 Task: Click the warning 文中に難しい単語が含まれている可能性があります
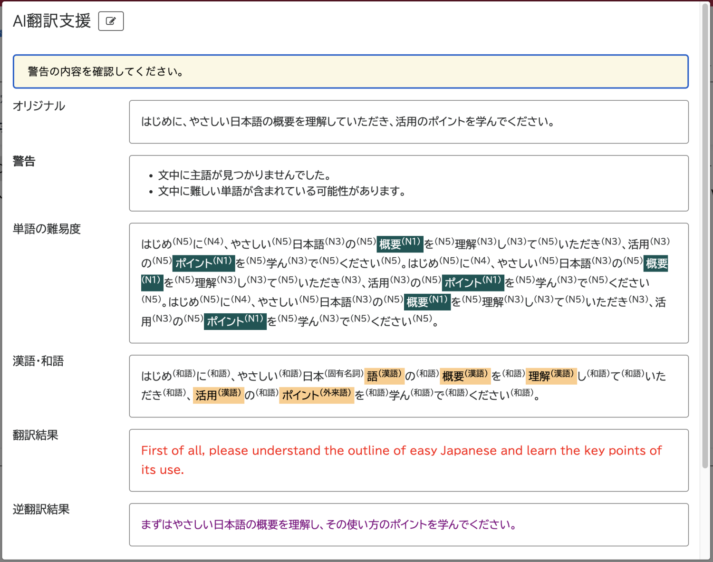click(x=281, y=191)
